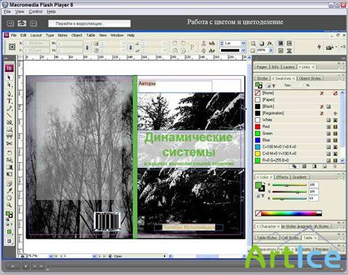Screen dimensions: 348x275
Task: Click the fx effects icon in Control panel
Action: (270, 43)
